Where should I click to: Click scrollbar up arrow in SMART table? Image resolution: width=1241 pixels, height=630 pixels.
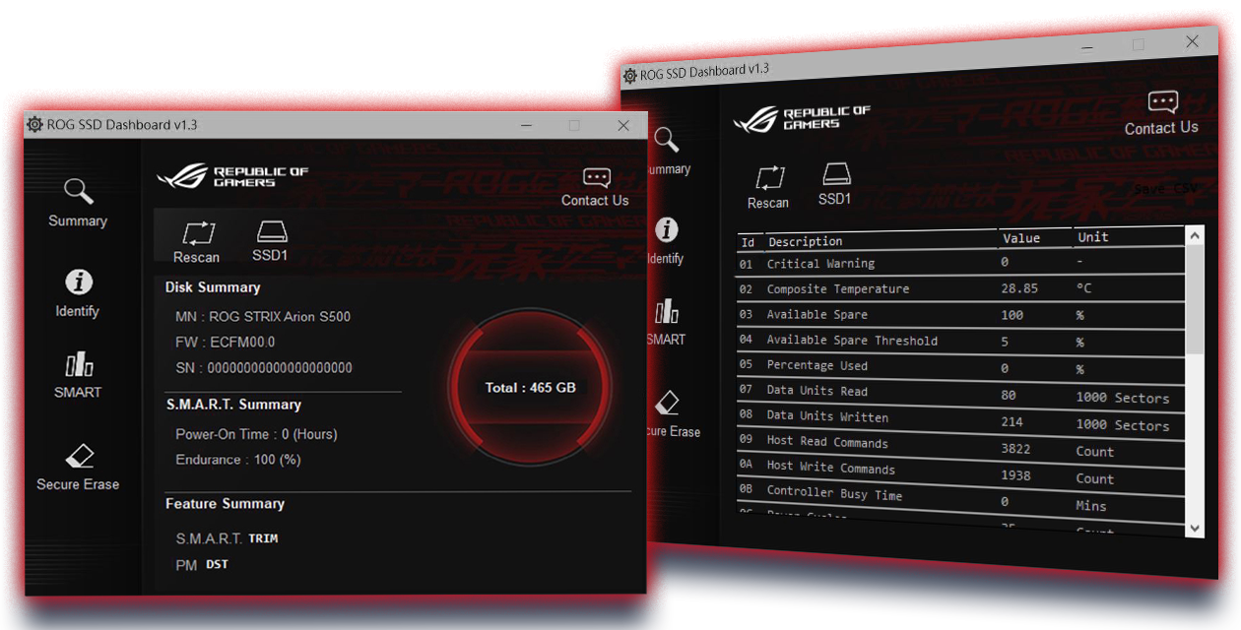tap(1195, 236)
